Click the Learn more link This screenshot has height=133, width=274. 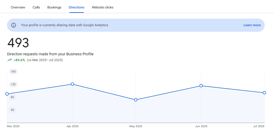tap(252, 25)
